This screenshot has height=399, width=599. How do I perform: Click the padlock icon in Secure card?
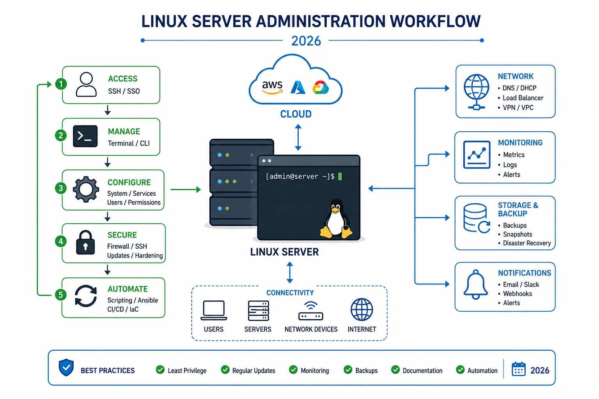(x=85, y=242)
